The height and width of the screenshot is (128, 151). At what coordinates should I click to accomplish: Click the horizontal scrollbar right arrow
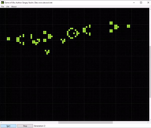point(148,122)
